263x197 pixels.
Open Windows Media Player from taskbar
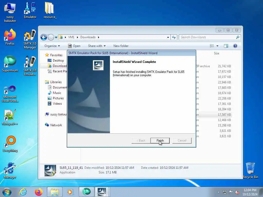(x=70, y=192)
